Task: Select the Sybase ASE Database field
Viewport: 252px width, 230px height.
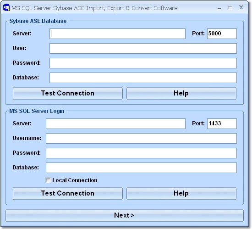Action: pyautogui.click(x=143, y=78)
